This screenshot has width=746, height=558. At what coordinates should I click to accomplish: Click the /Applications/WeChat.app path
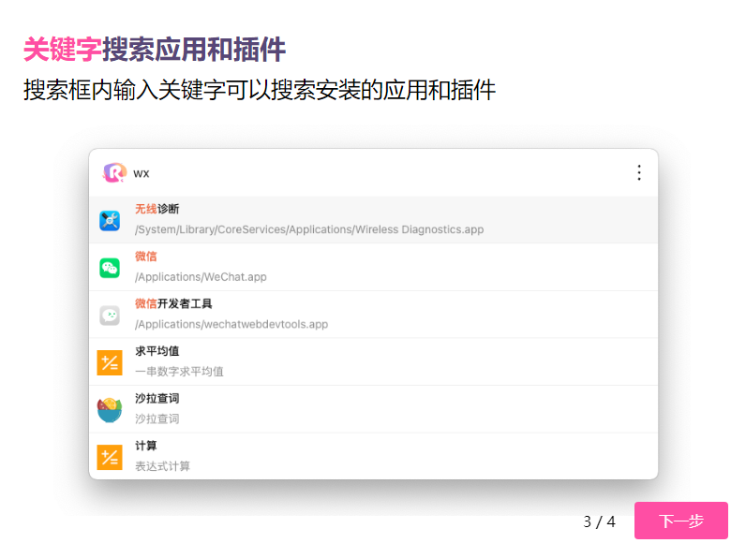(201, 277)
